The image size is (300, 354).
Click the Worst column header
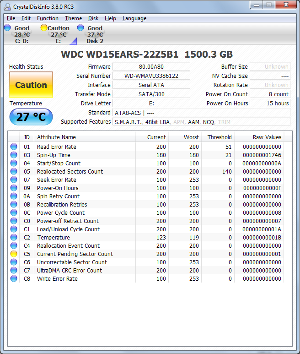185,137
